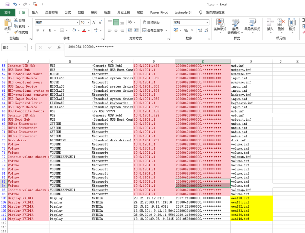
Task: Click the red font color button
Action: (84, 30)
